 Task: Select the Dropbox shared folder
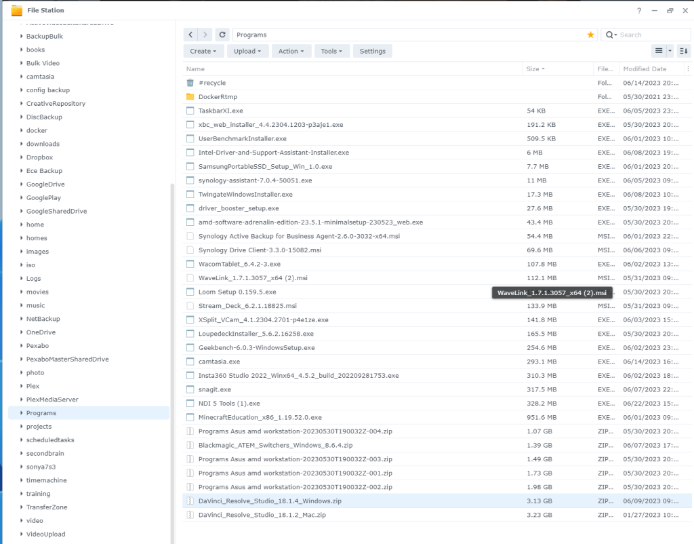pyautogui.click(x=39, y=157)
